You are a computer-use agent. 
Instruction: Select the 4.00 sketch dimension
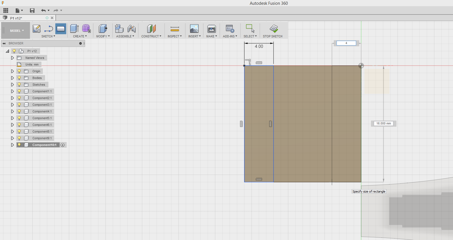(259, 46)
